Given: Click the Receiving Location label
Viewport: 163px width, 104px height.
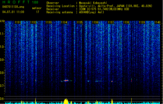Looking at the screenshot, I should click(60, 6).
